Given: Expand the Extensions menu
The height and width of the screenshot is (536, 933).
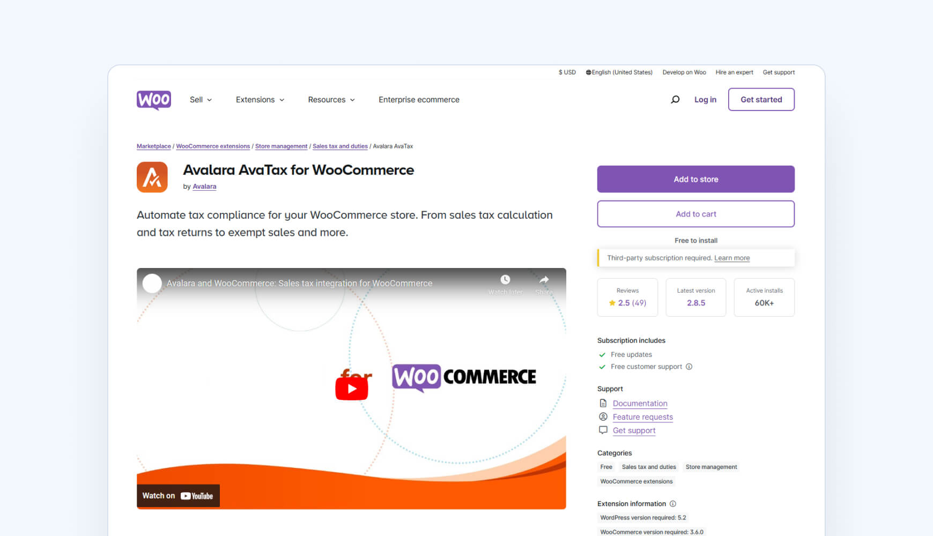Looking at the screenshot, I should tap(260, 100).
